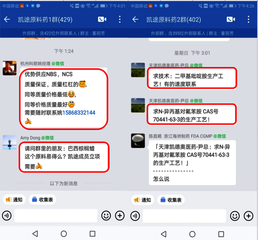The width and height of the screenshot is (258, 240).
Task: Start video call in 凯途原料药1群
Action: click(102, 19)
